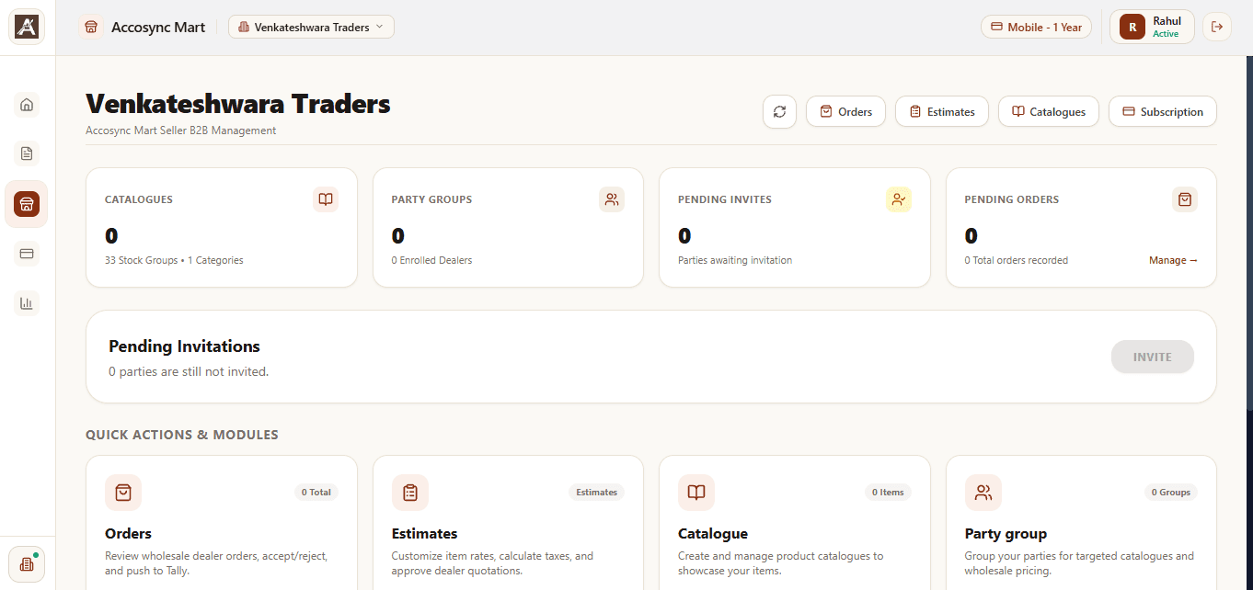Screen dimensions: 1253x590
Task: Open the Catalogues button in header
Action: point(1048,112)
